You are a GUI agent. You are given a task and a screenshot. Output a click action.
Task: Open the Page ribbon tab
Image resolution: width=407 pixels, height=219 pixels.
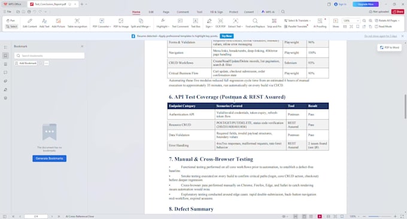tap(166, 12)
